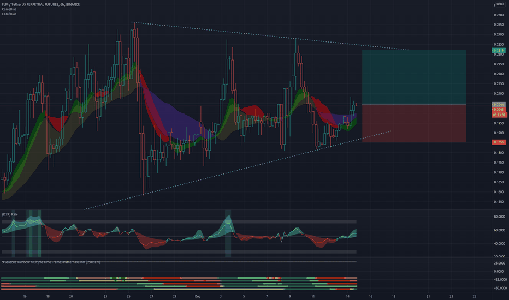Click the 05:23:07 candle countdown label

(x=499, y=115)
